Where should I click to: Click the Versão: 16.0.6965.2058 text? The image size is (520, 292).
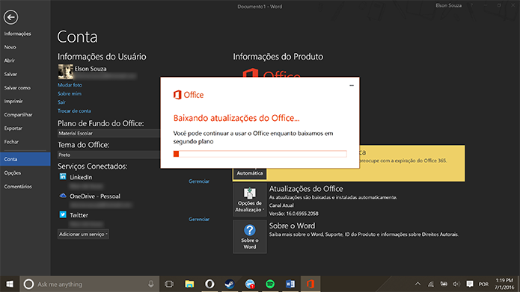tap(293, 214)
